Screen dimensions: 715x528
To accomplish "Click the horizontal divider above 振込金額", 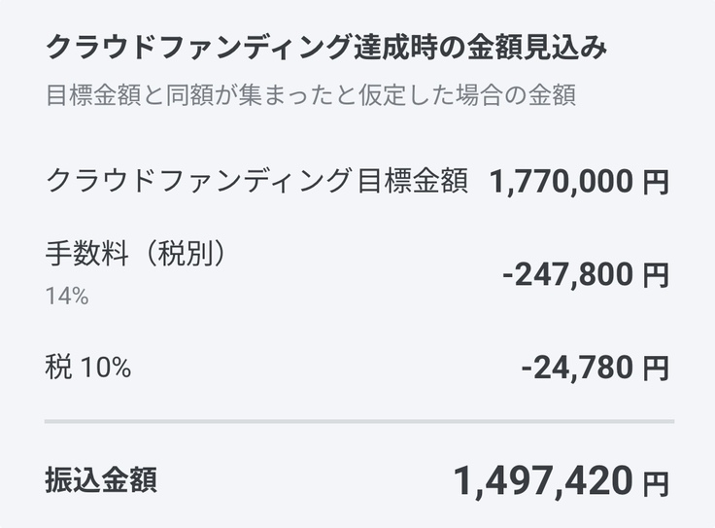I will [358, 422].
